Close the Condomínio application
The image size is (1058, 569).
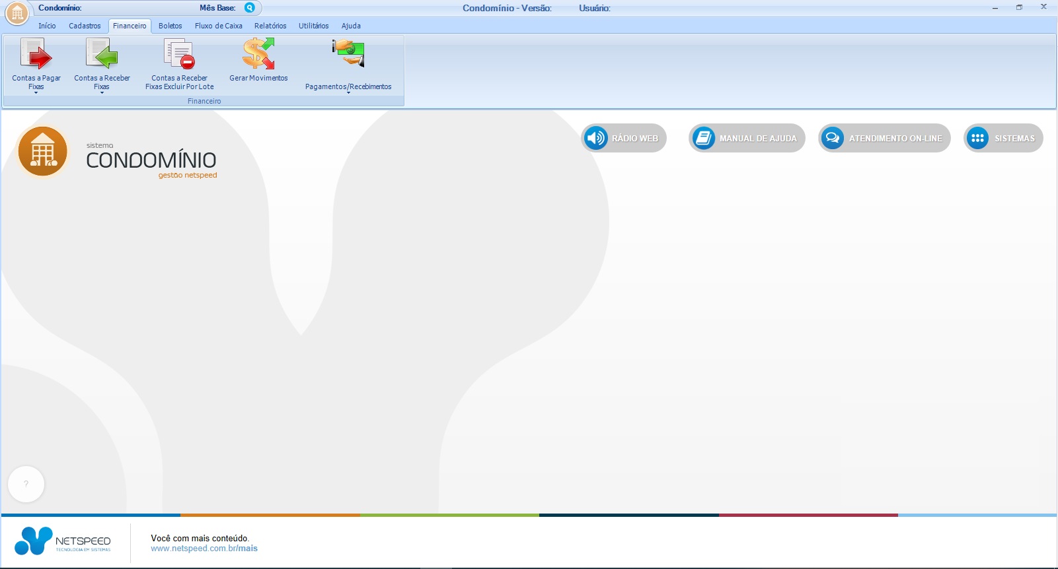(1043, 7)
